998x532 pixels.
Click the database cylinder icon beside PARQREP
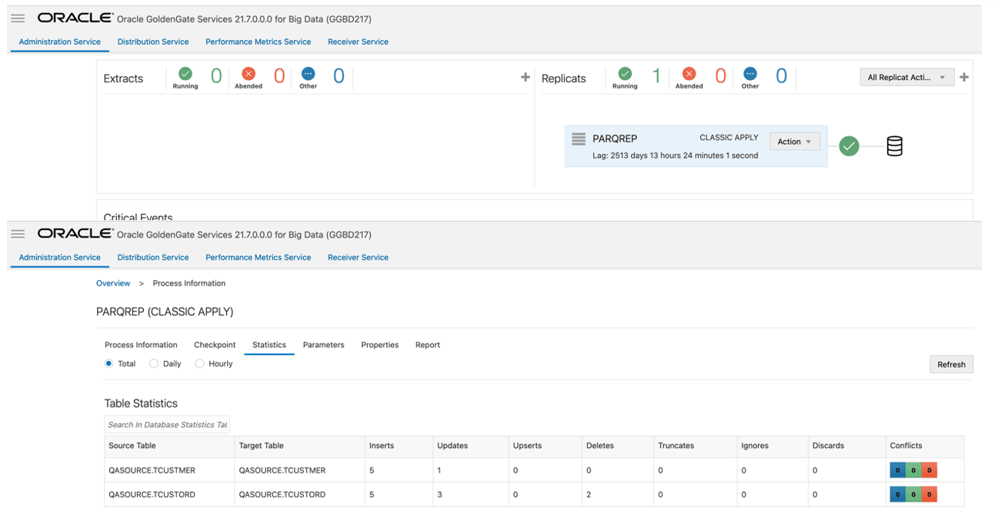coord(894,146)
